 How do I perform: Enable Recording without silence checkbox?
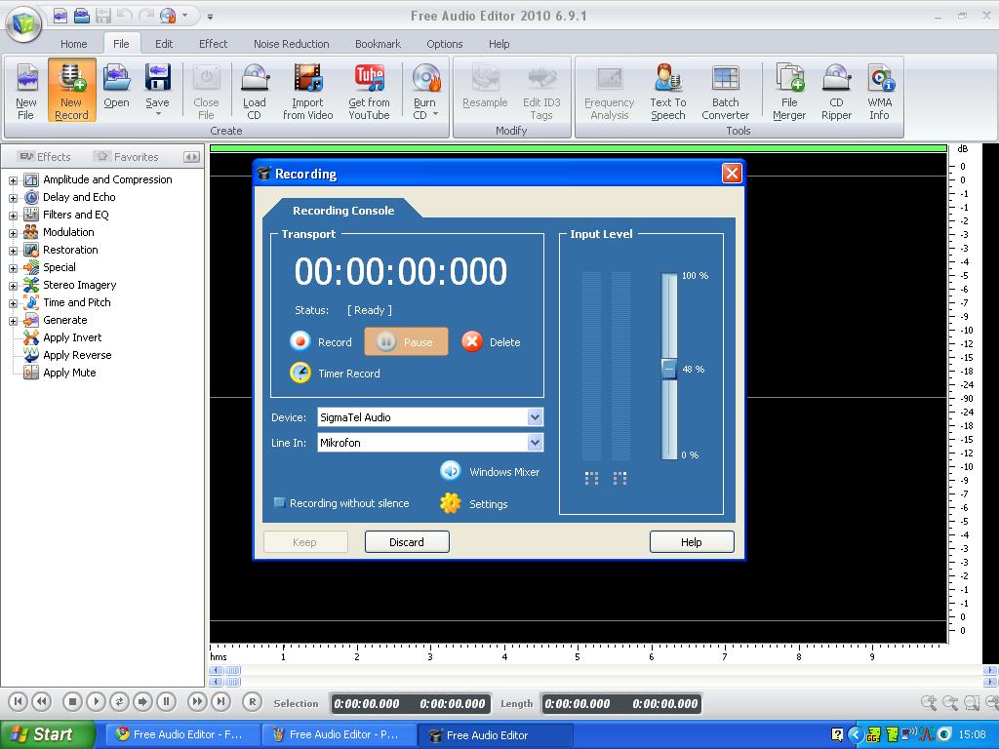click(279, 502)
